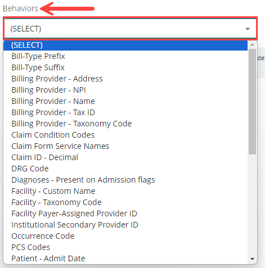Pick Billing Provider - Name
Image resolution: width=265 pixels, height=268 pixels.
click(x=125, y=101)
